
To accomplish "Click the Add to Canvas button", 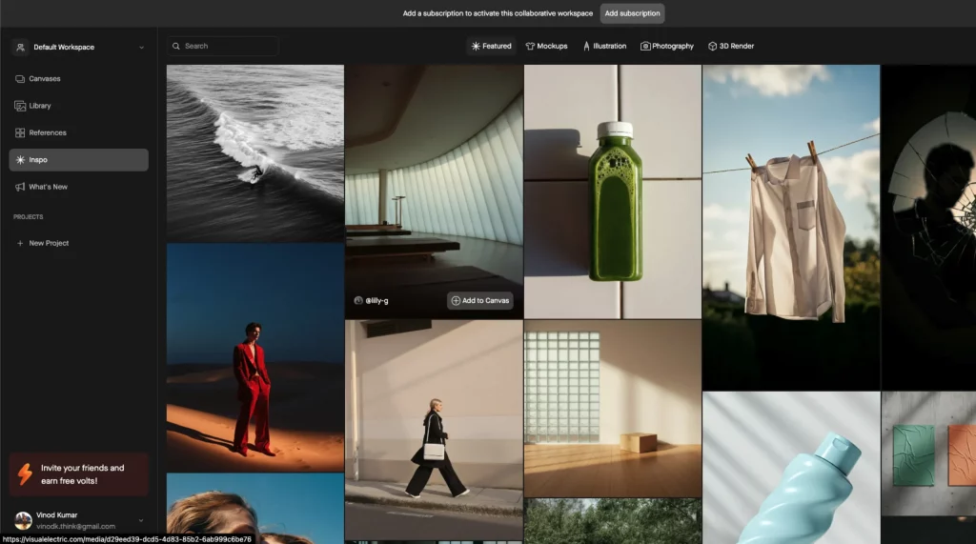I will 480,301.
